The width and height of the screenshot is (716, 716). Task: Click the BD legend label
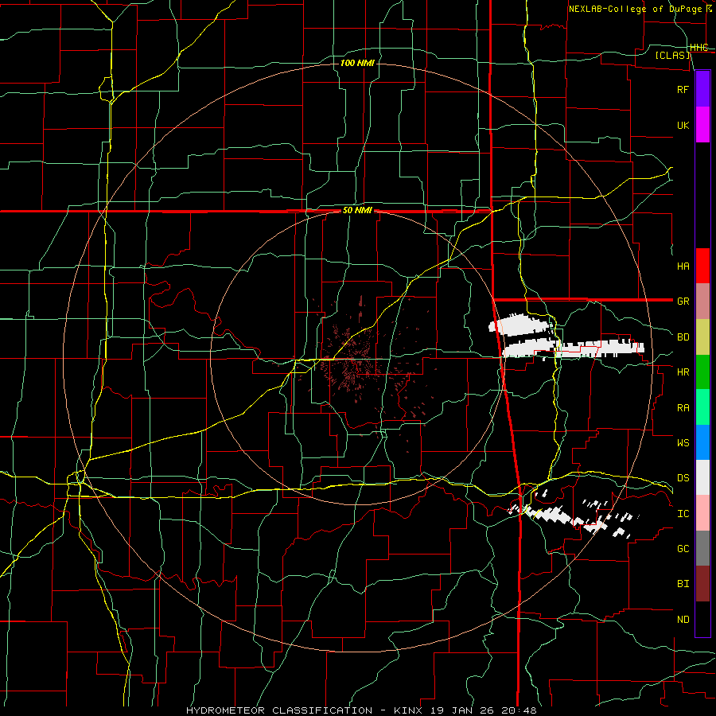tap(683, 337)
